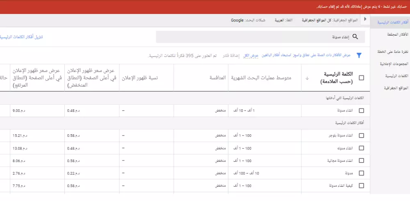The image size is (410, 201).
Task: Click the low bid value 0.22
Action: pos(73,173)
